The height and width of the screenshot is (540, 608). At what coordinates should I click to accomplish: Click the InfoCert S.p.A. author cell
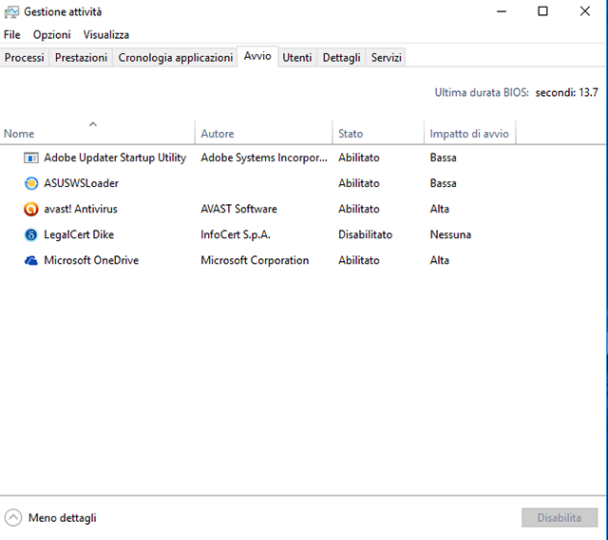point(236,234)
